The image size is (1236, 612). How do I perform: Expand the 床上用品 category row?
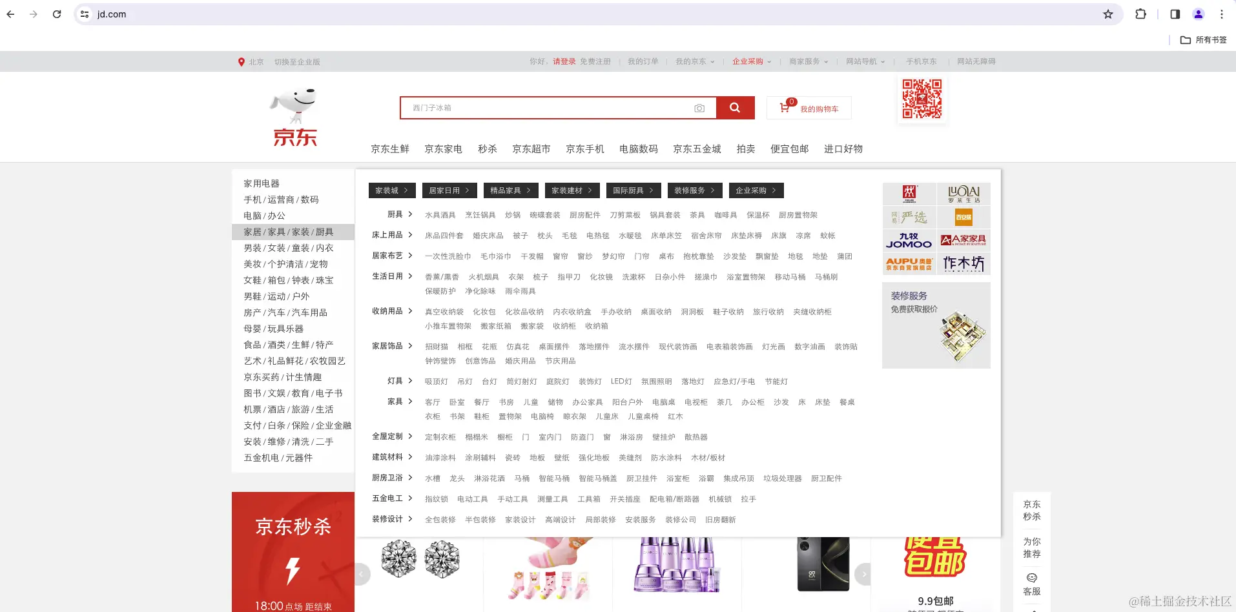tap(392, 235)
